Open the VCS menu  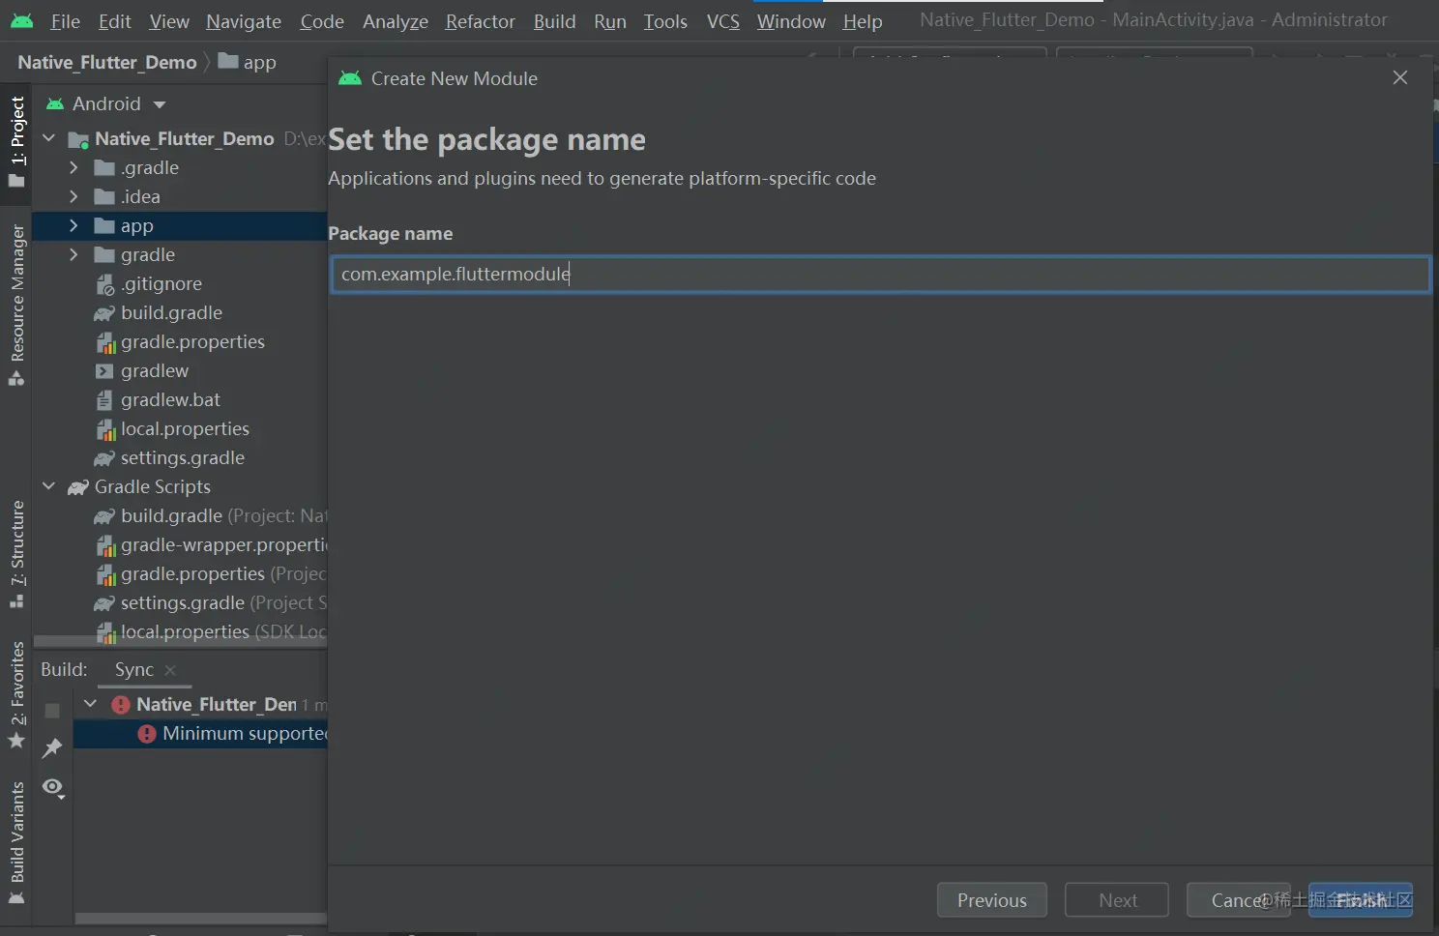(722, 21)
